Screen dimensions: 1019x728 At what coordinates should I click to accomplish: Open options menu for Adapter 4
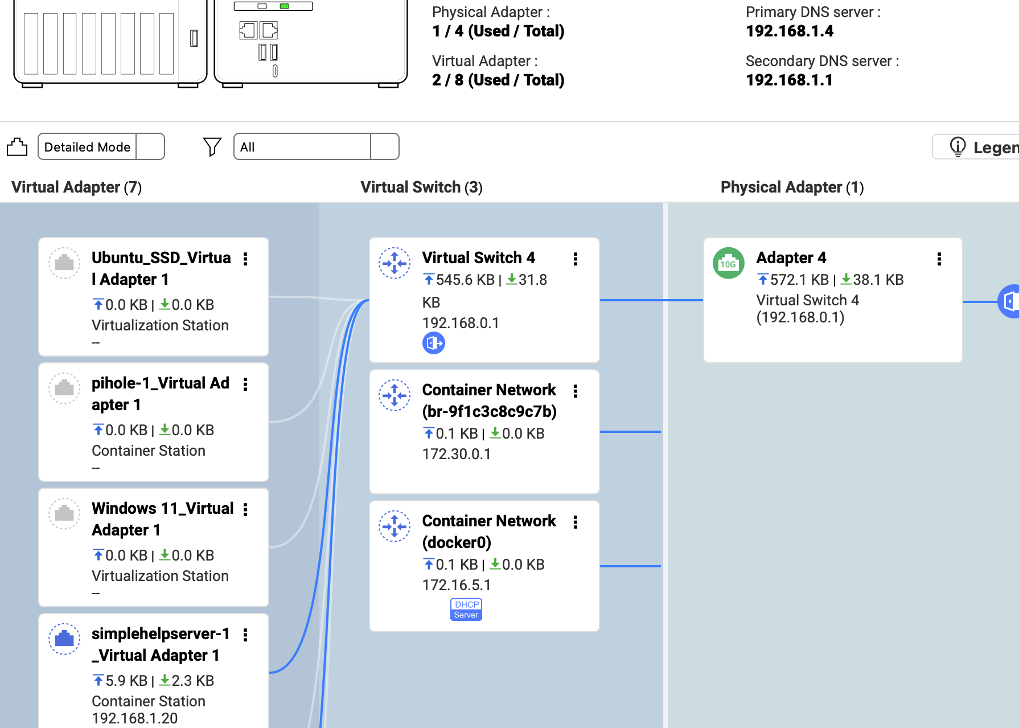coord(939,259)
